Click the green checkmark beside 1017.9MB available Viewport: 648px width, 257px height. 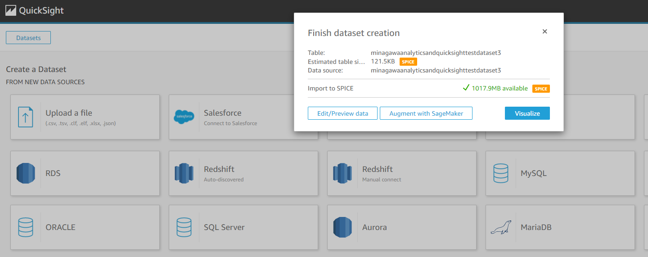466,88
